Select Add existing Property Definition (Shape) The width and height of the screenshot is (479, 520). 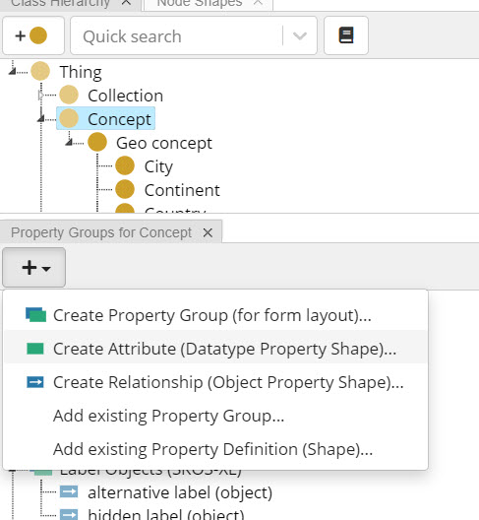coord(215,449)
